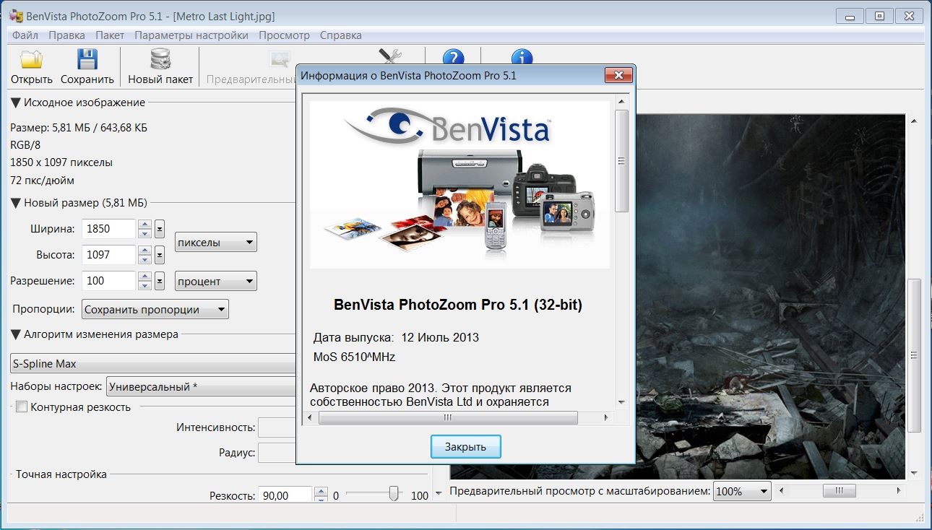Decrease Разрешение with the down arrow

(144, 286)
